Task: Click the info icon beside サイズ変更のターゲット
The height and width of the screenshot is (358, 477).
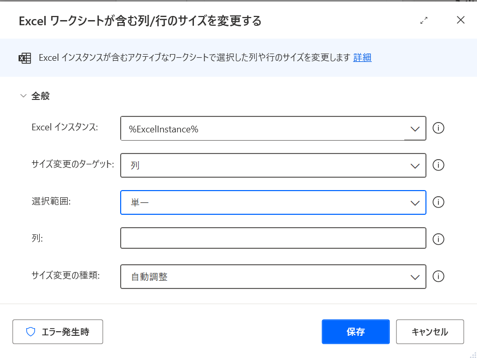Action: (x=438, y=165)
